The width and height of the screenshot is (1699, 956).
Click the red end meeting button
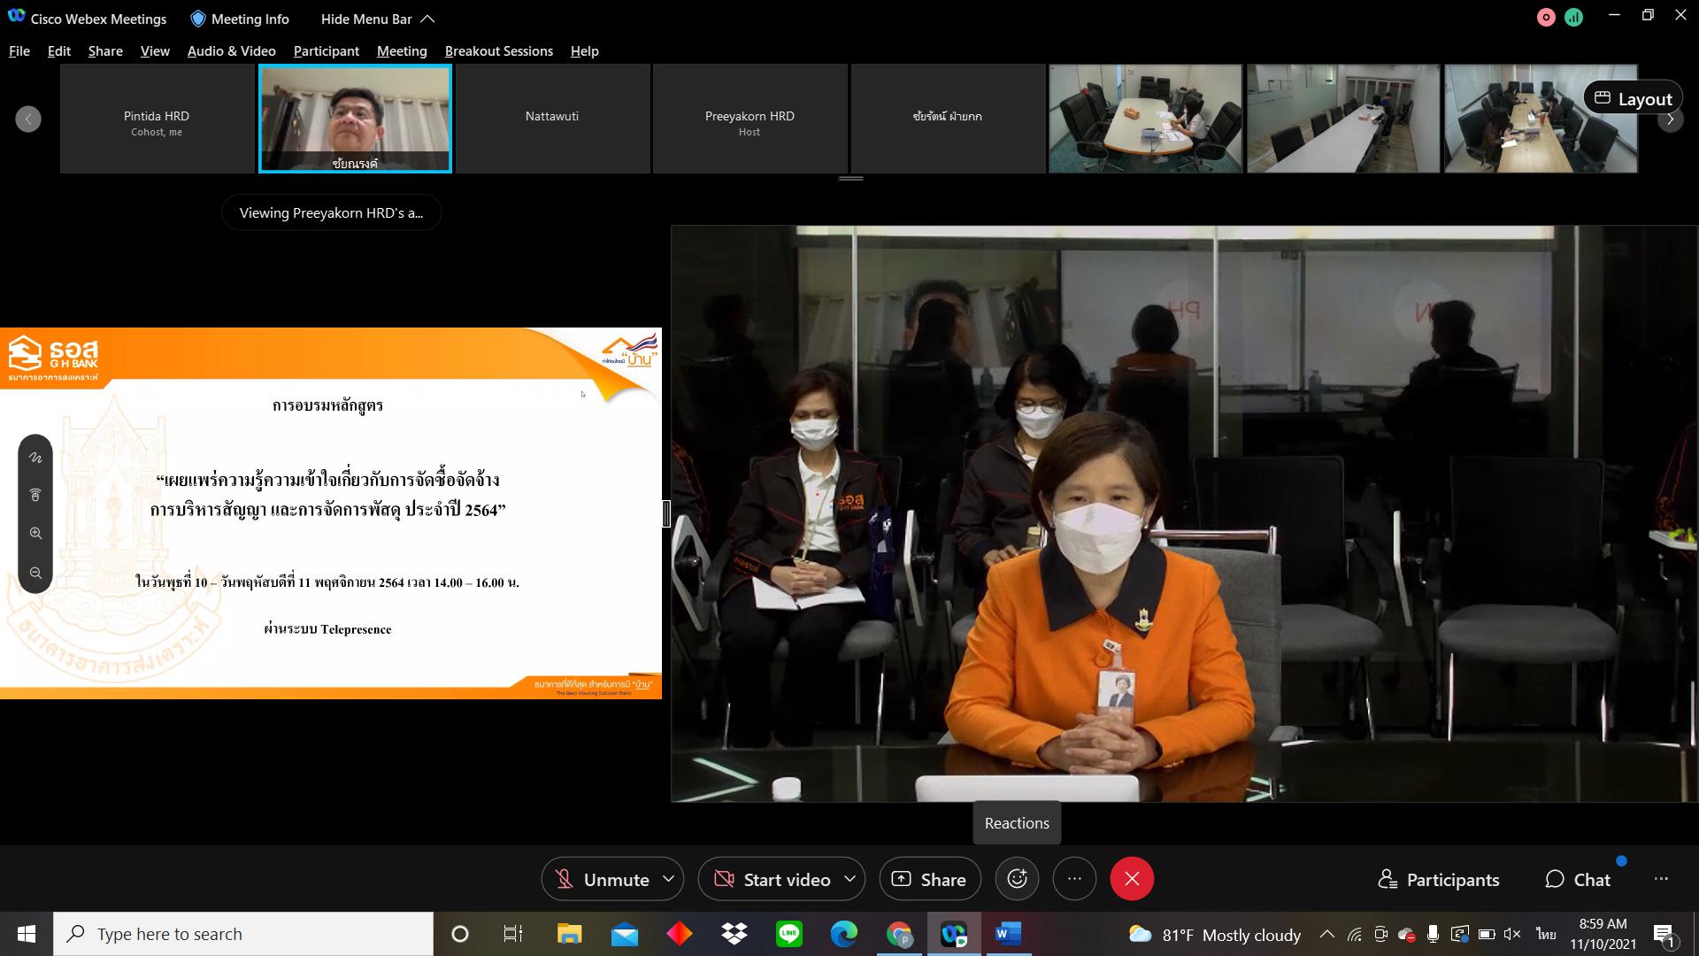coord(1131,879)
